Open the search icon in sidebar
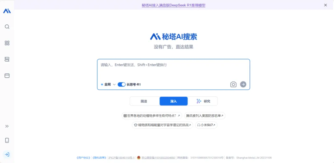Image resolution: width=334 pixels, height=163 pixels. (7, 27)
